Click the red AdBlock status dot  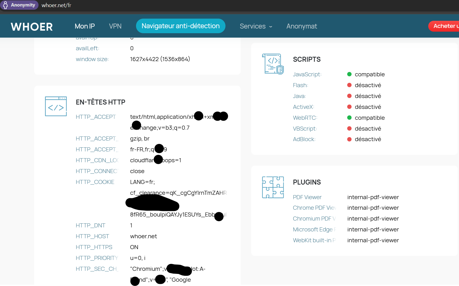pos(349,139)
